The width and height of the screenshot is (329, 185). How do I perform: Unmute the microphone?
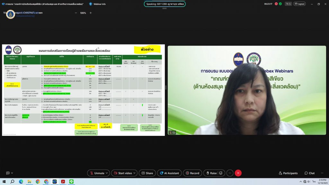96,173
